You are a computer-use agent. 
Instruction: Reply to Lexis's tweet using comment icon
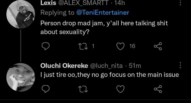point(46,46)
